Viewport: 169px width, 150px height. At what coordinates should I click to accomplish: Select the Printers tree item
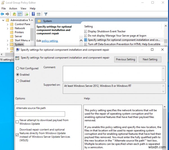[19, 32]
